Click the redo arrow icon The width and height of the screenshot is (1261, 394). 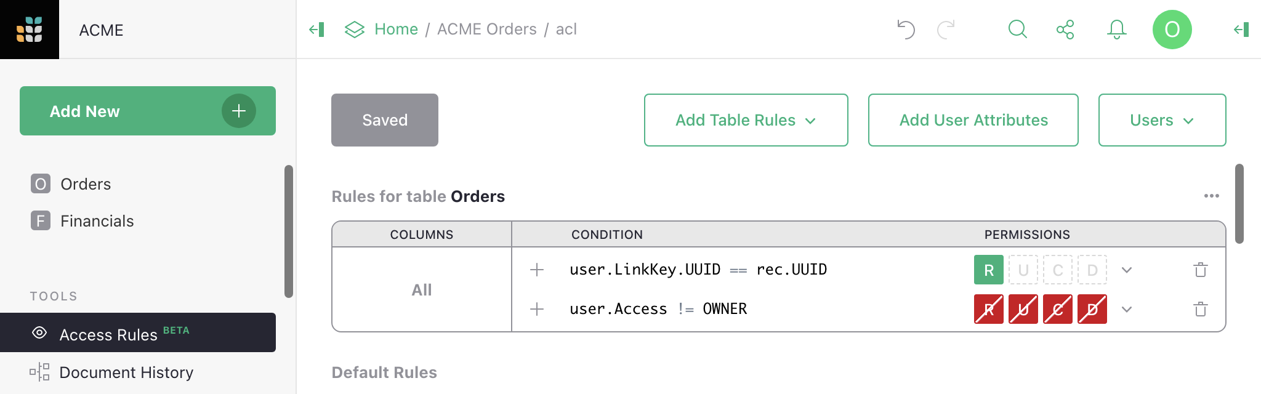(946, 29)
